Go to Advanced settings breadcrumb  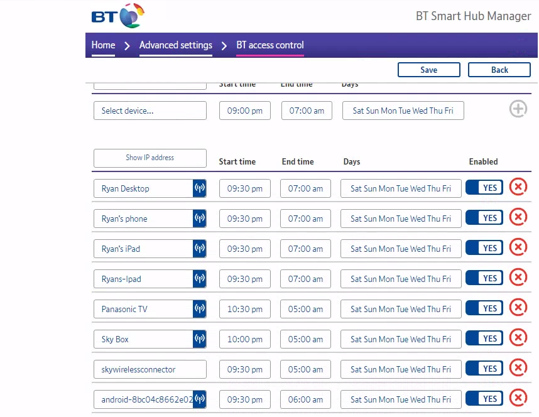pyautogui.click(x=176, y=45)
